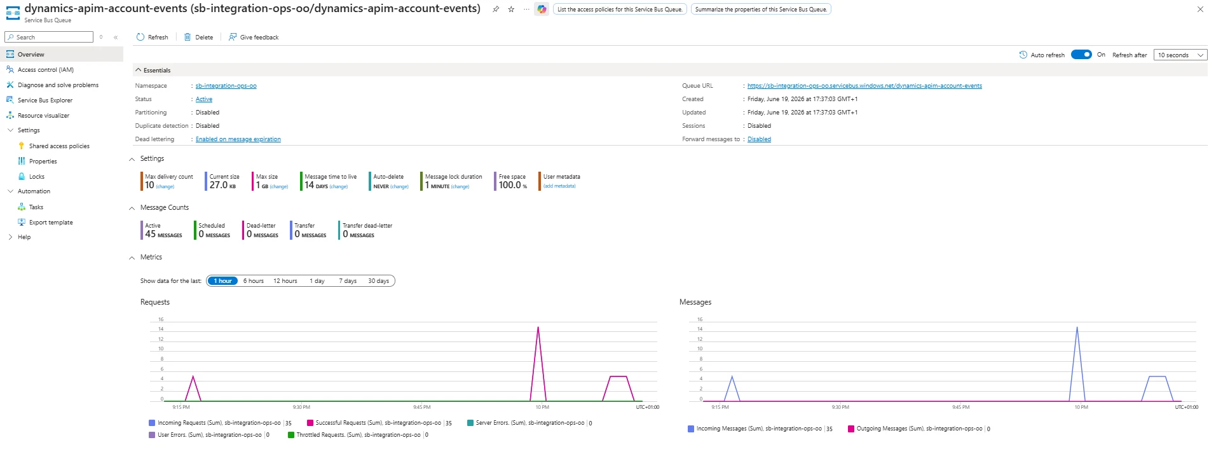Click the Refresh icon in the command bar
Viewport: 1209px width, 475px height.
click(140, 37)
